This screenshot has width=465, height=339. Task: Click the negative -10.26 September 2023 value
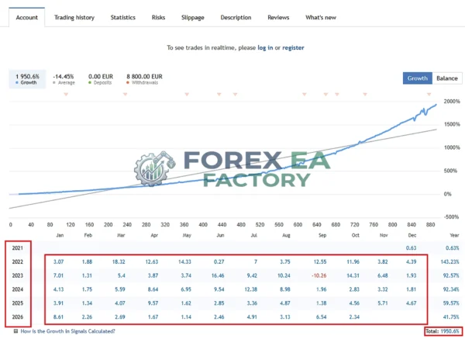click(319, 275)
